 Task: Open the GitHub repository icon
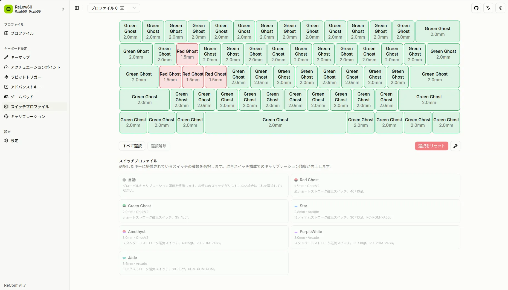pos(476,8)
